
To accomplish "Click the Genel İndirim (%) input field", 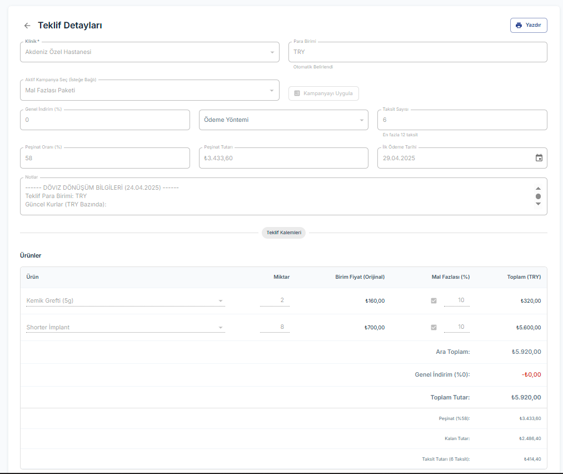I will coord(104,120).
